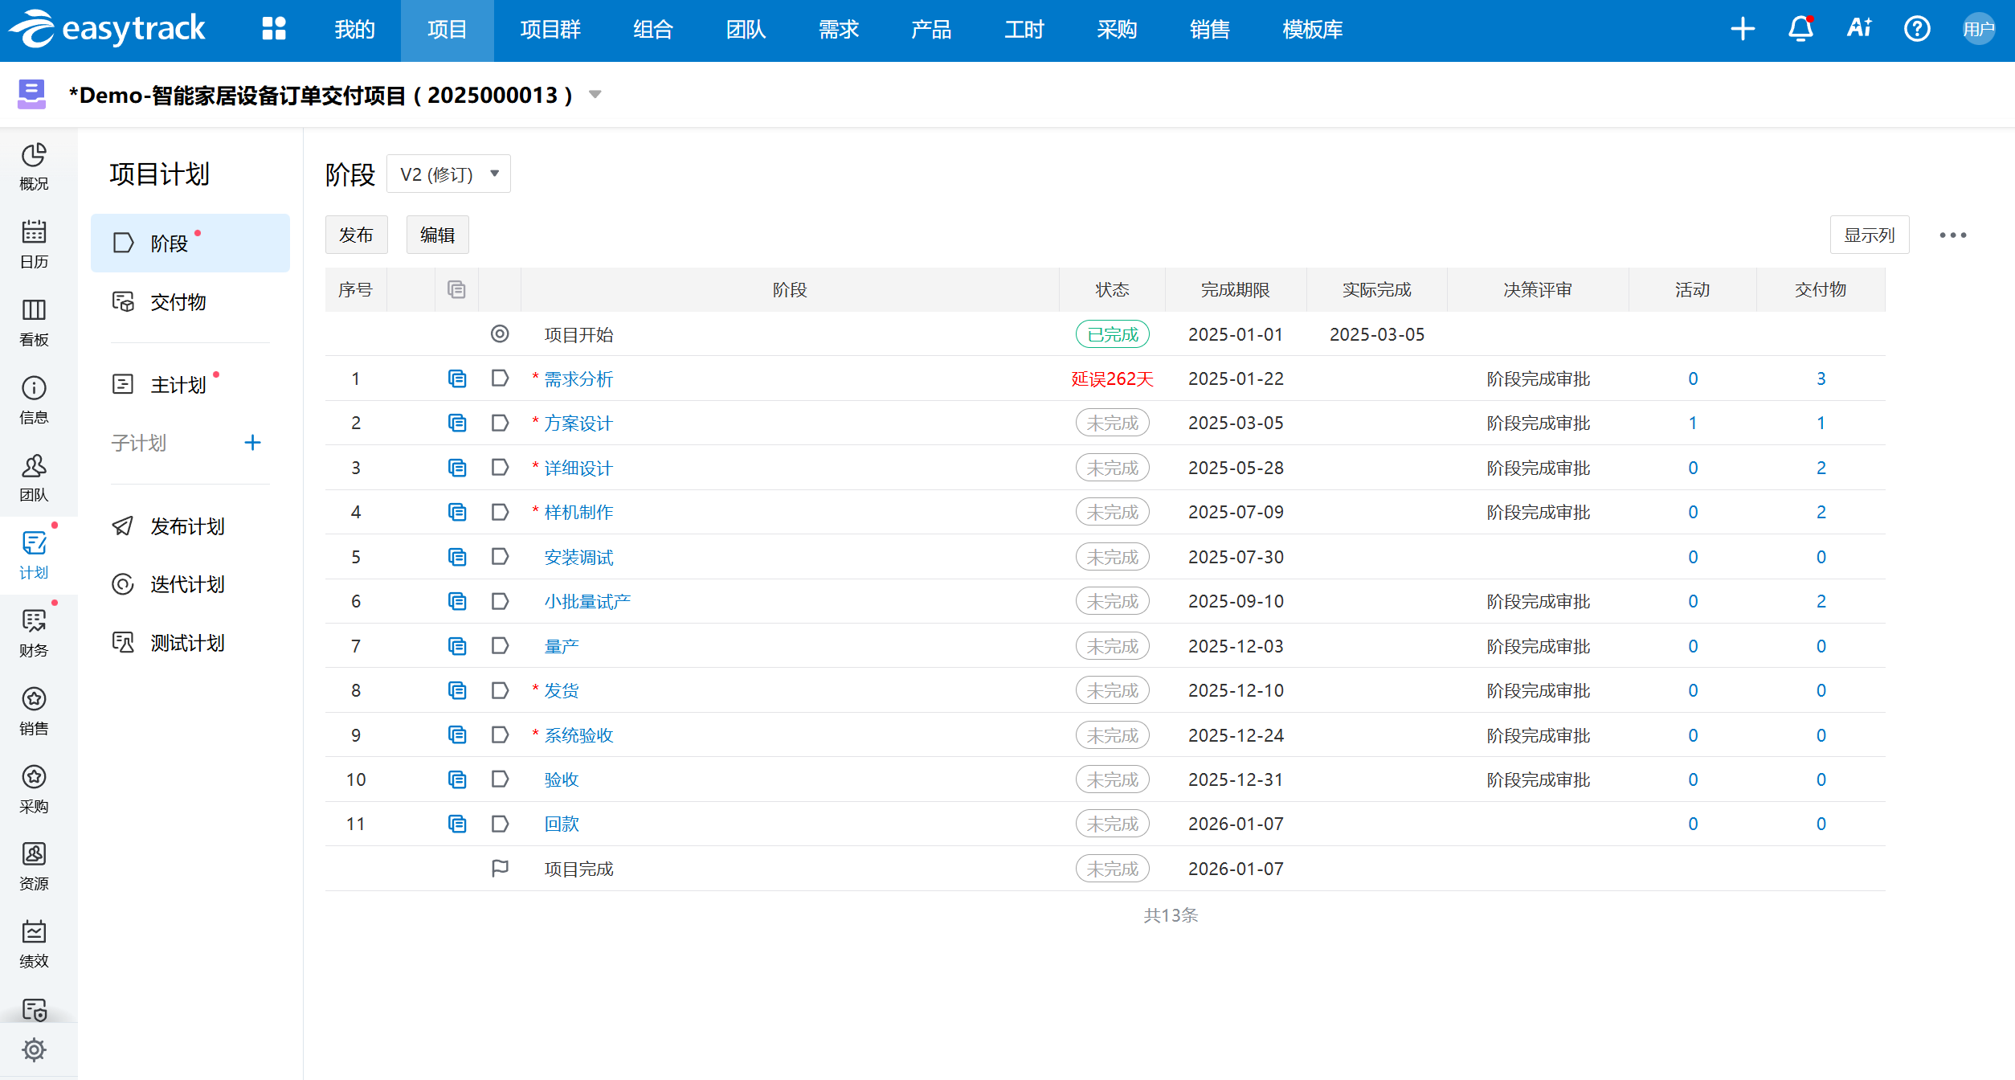The image size is (2015, 1080).
Task: Expand the project title dropdown arrow
Action: 595,95
